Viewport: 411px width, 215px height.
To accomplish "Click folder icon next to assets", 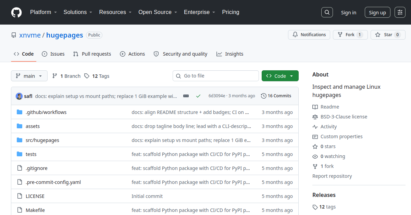I will pos(20,126).
